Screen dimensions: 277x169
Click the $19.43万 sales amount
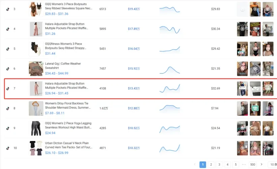coord(134,9)
